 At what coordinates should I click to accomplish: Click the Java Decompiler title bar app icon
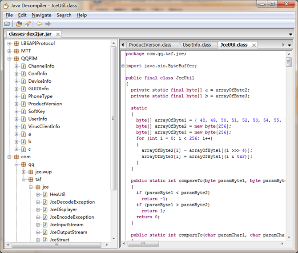[x=6, y=6]
